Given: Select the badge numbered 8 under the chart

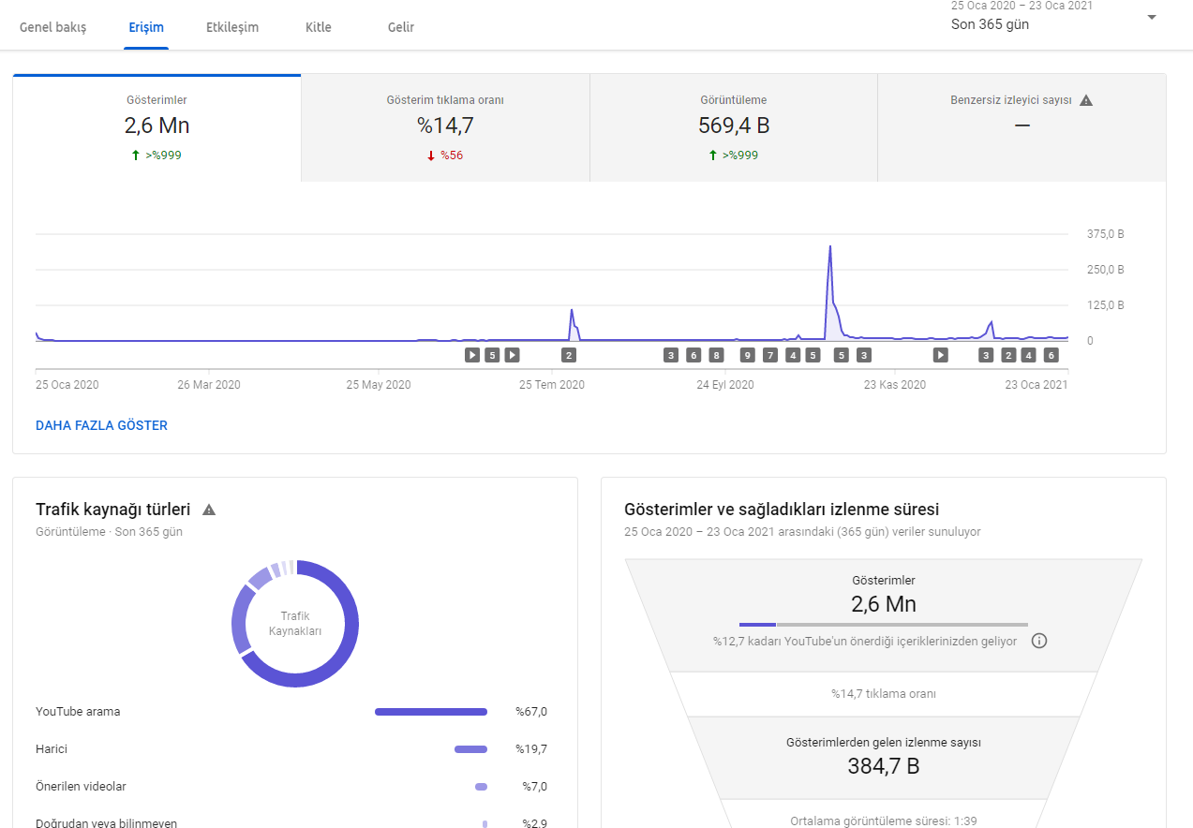Looking at the screenshot, I should point(716,355).
